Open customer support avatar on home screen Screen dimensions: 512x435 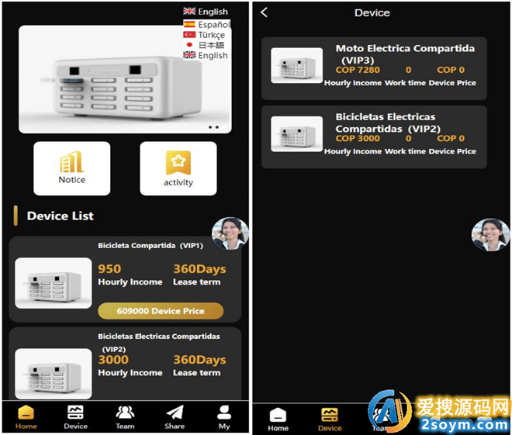tap(230, 233)
